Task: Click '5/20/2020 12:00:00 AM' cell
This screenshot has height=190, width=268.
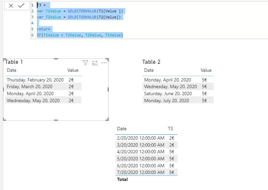Action: 141,159
